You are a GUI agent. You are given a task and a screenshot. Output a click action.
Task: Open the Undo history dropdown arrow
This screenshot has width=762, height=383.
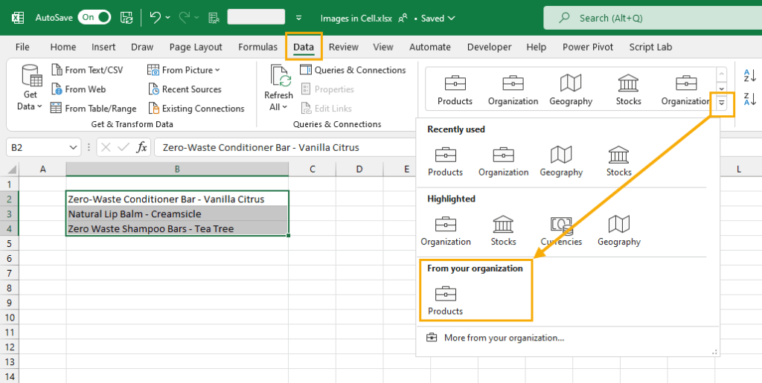click(x=167, y=18)
